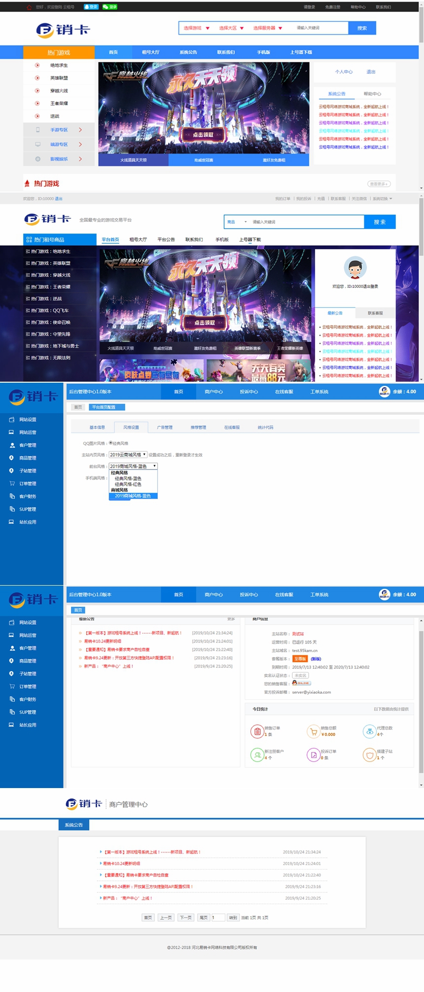The image size is (424, 992).
Task: Click the grid icon beside 热门租号商品
Action: [29, 239]
